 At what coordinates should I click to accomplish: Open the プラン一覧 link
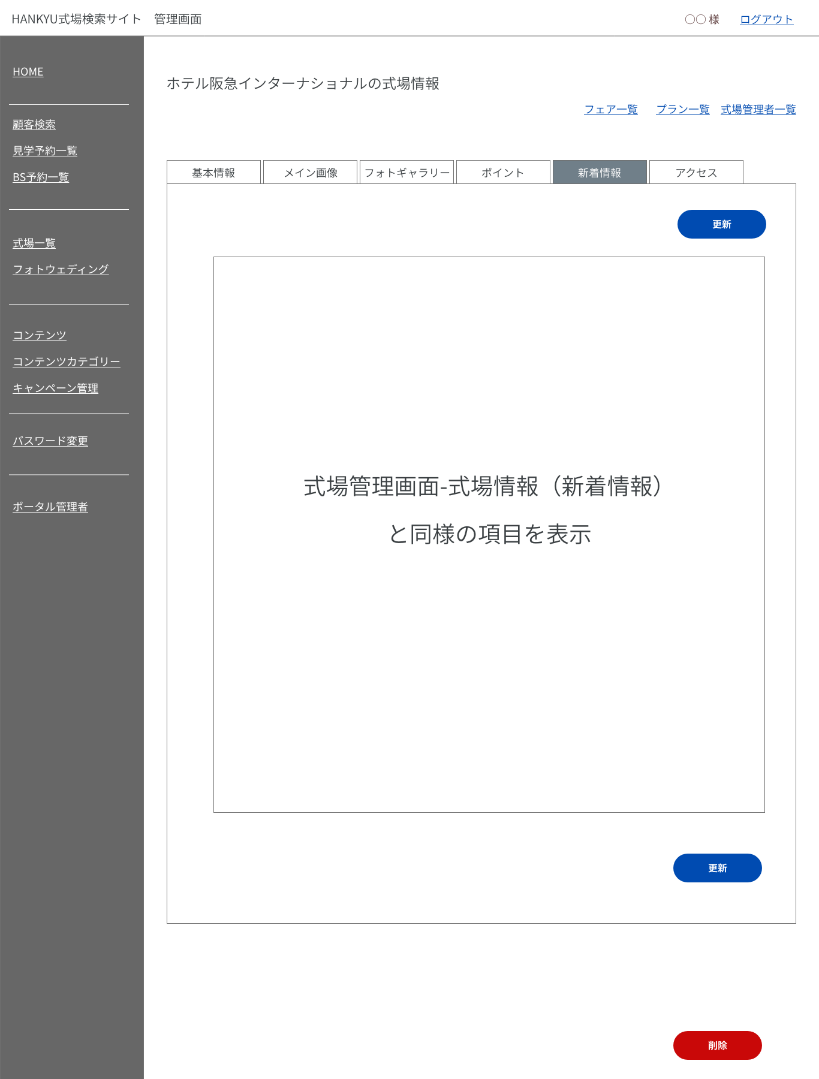[683, 110]
